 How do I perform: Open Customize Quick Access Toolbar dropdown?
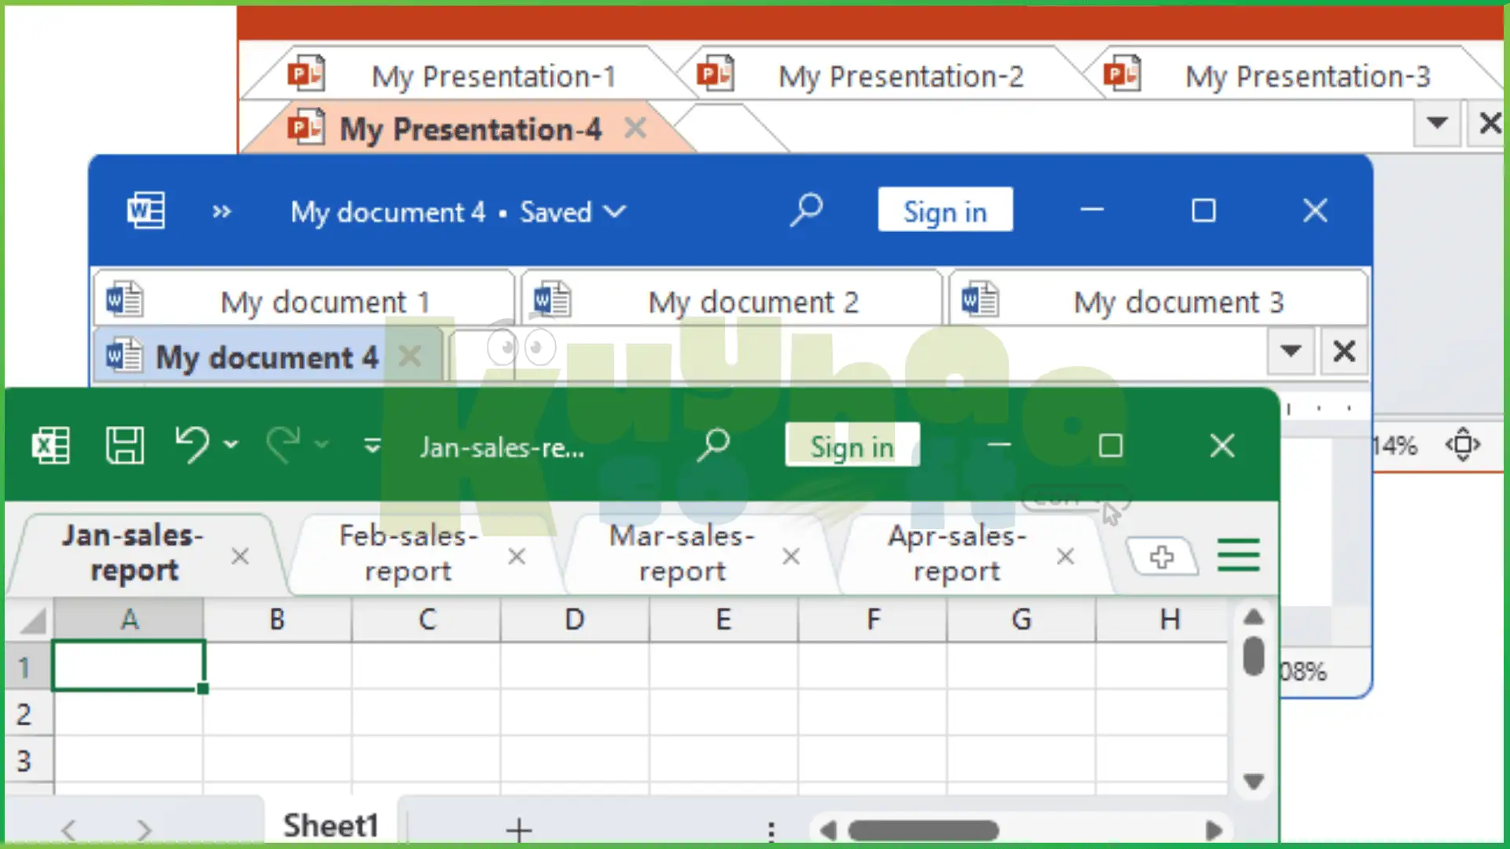pos(372,446)
